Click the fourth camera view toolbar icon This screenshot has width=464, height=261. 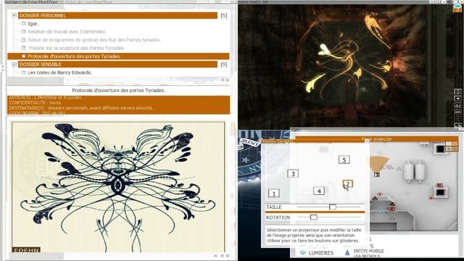point(457,112)
